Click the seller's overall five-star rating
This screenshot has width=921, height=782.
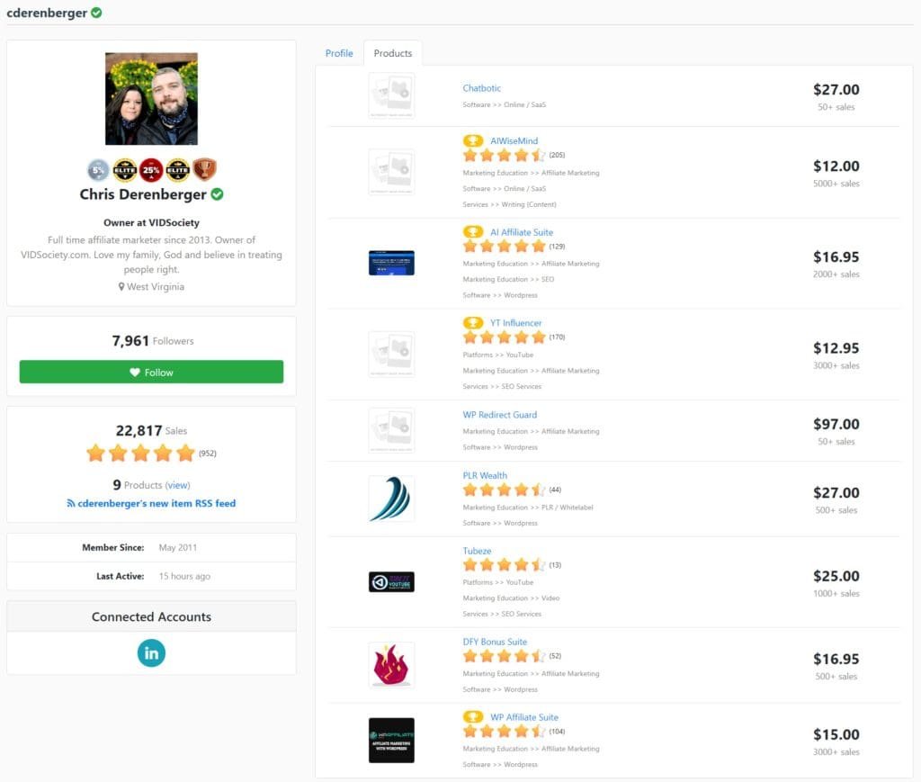(140, 453)
